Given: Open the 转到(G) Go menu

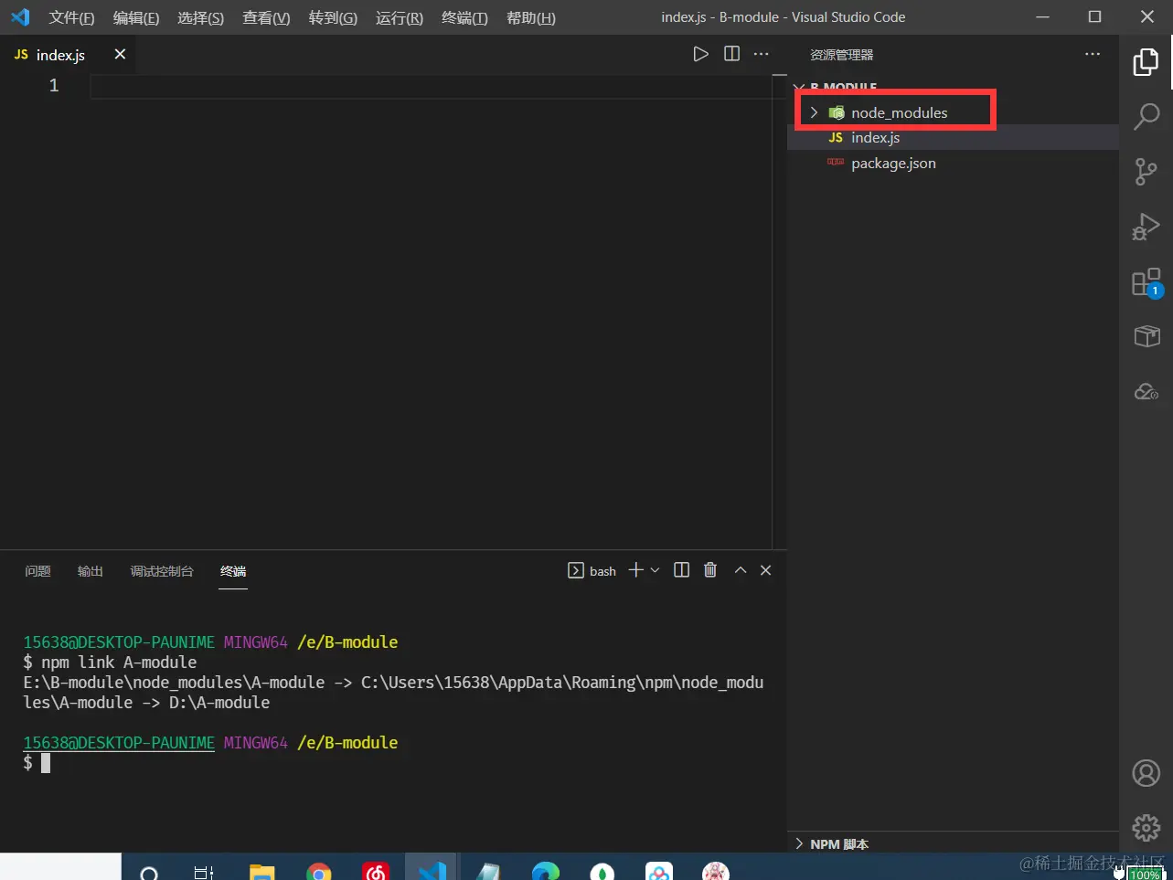Looking at the screenshot, I should pos(333,17).
